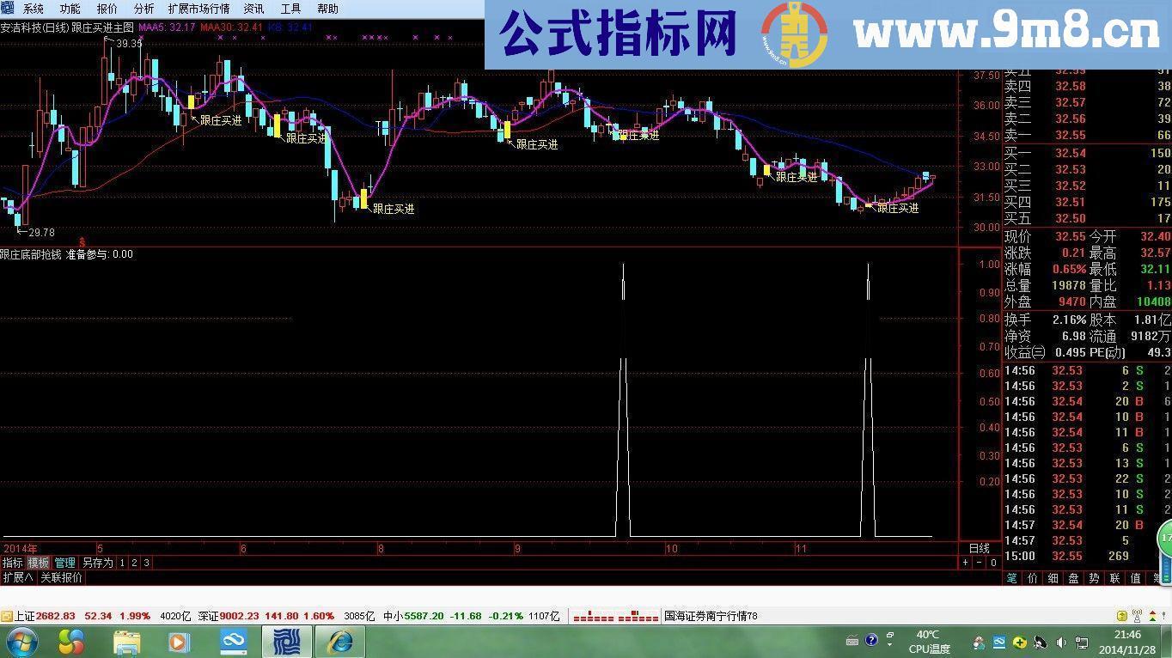Switch to the 管理 tab at the bottom
Screen dimensions: 1172x658
[x=64, y=563]
